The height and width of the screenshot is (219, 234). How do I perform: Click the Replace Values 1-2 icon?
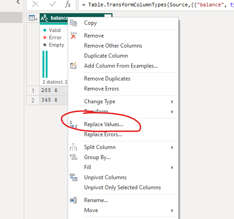[74, 124]
